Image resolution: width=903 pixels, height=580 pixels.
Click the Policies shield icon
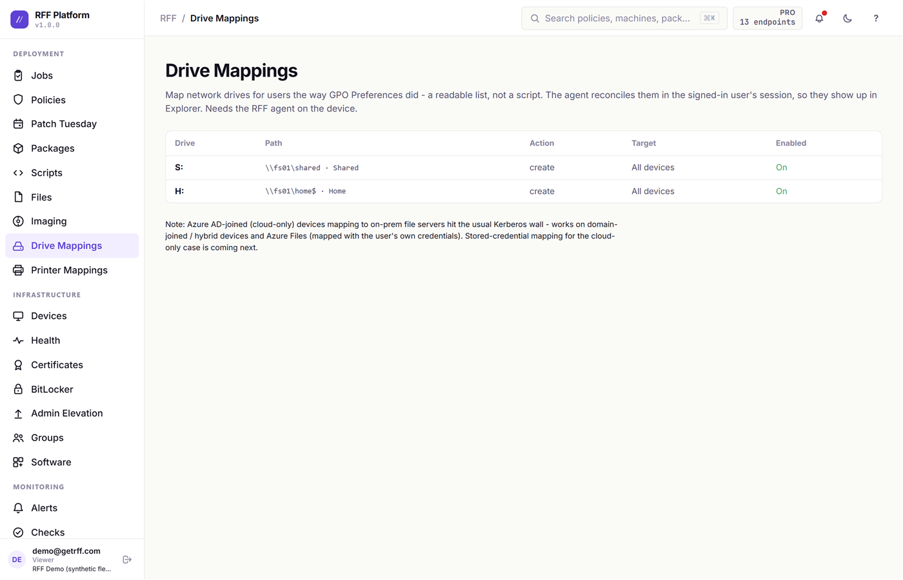click(18, 100)
